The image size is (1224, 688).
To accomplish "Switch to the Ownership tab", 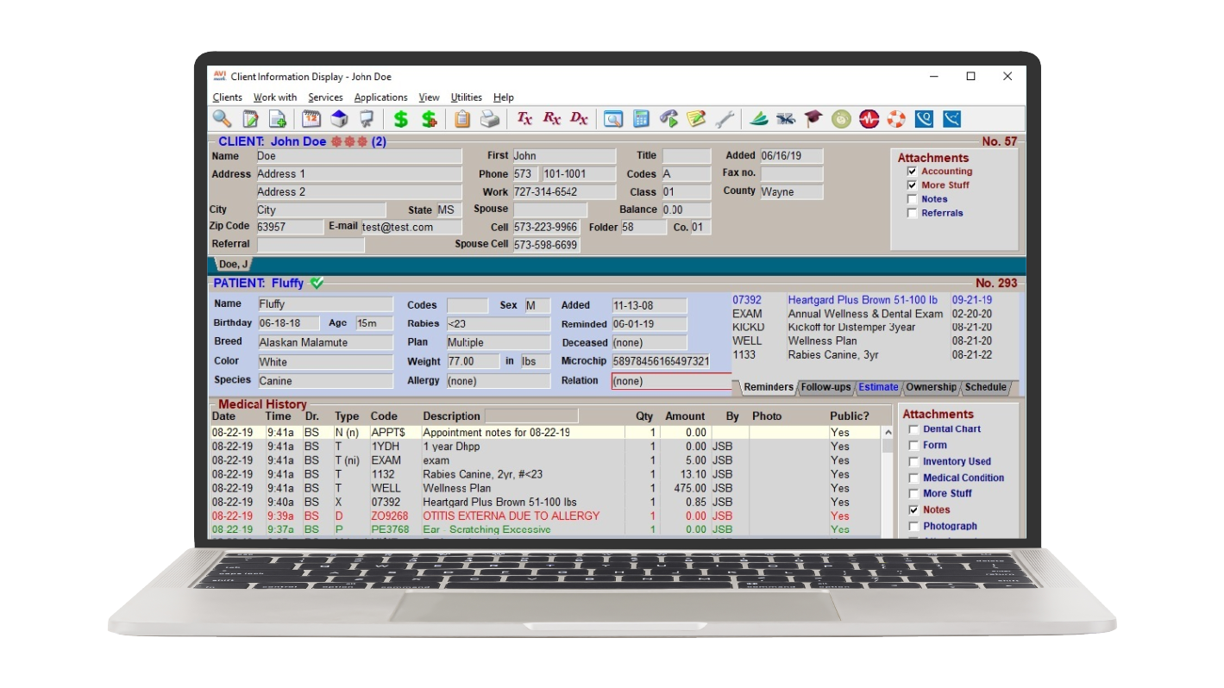I will [x=931, y=388].
